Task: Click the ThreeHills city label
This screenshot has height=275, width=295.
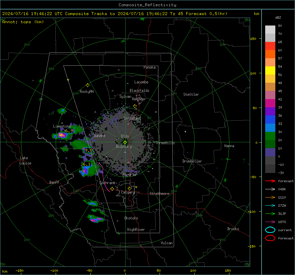Action: (165, 143)
